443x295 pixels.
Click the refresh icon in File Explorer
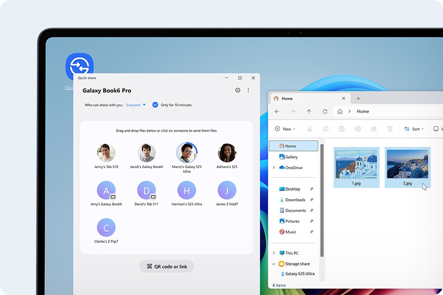click(x=325, y=112)
